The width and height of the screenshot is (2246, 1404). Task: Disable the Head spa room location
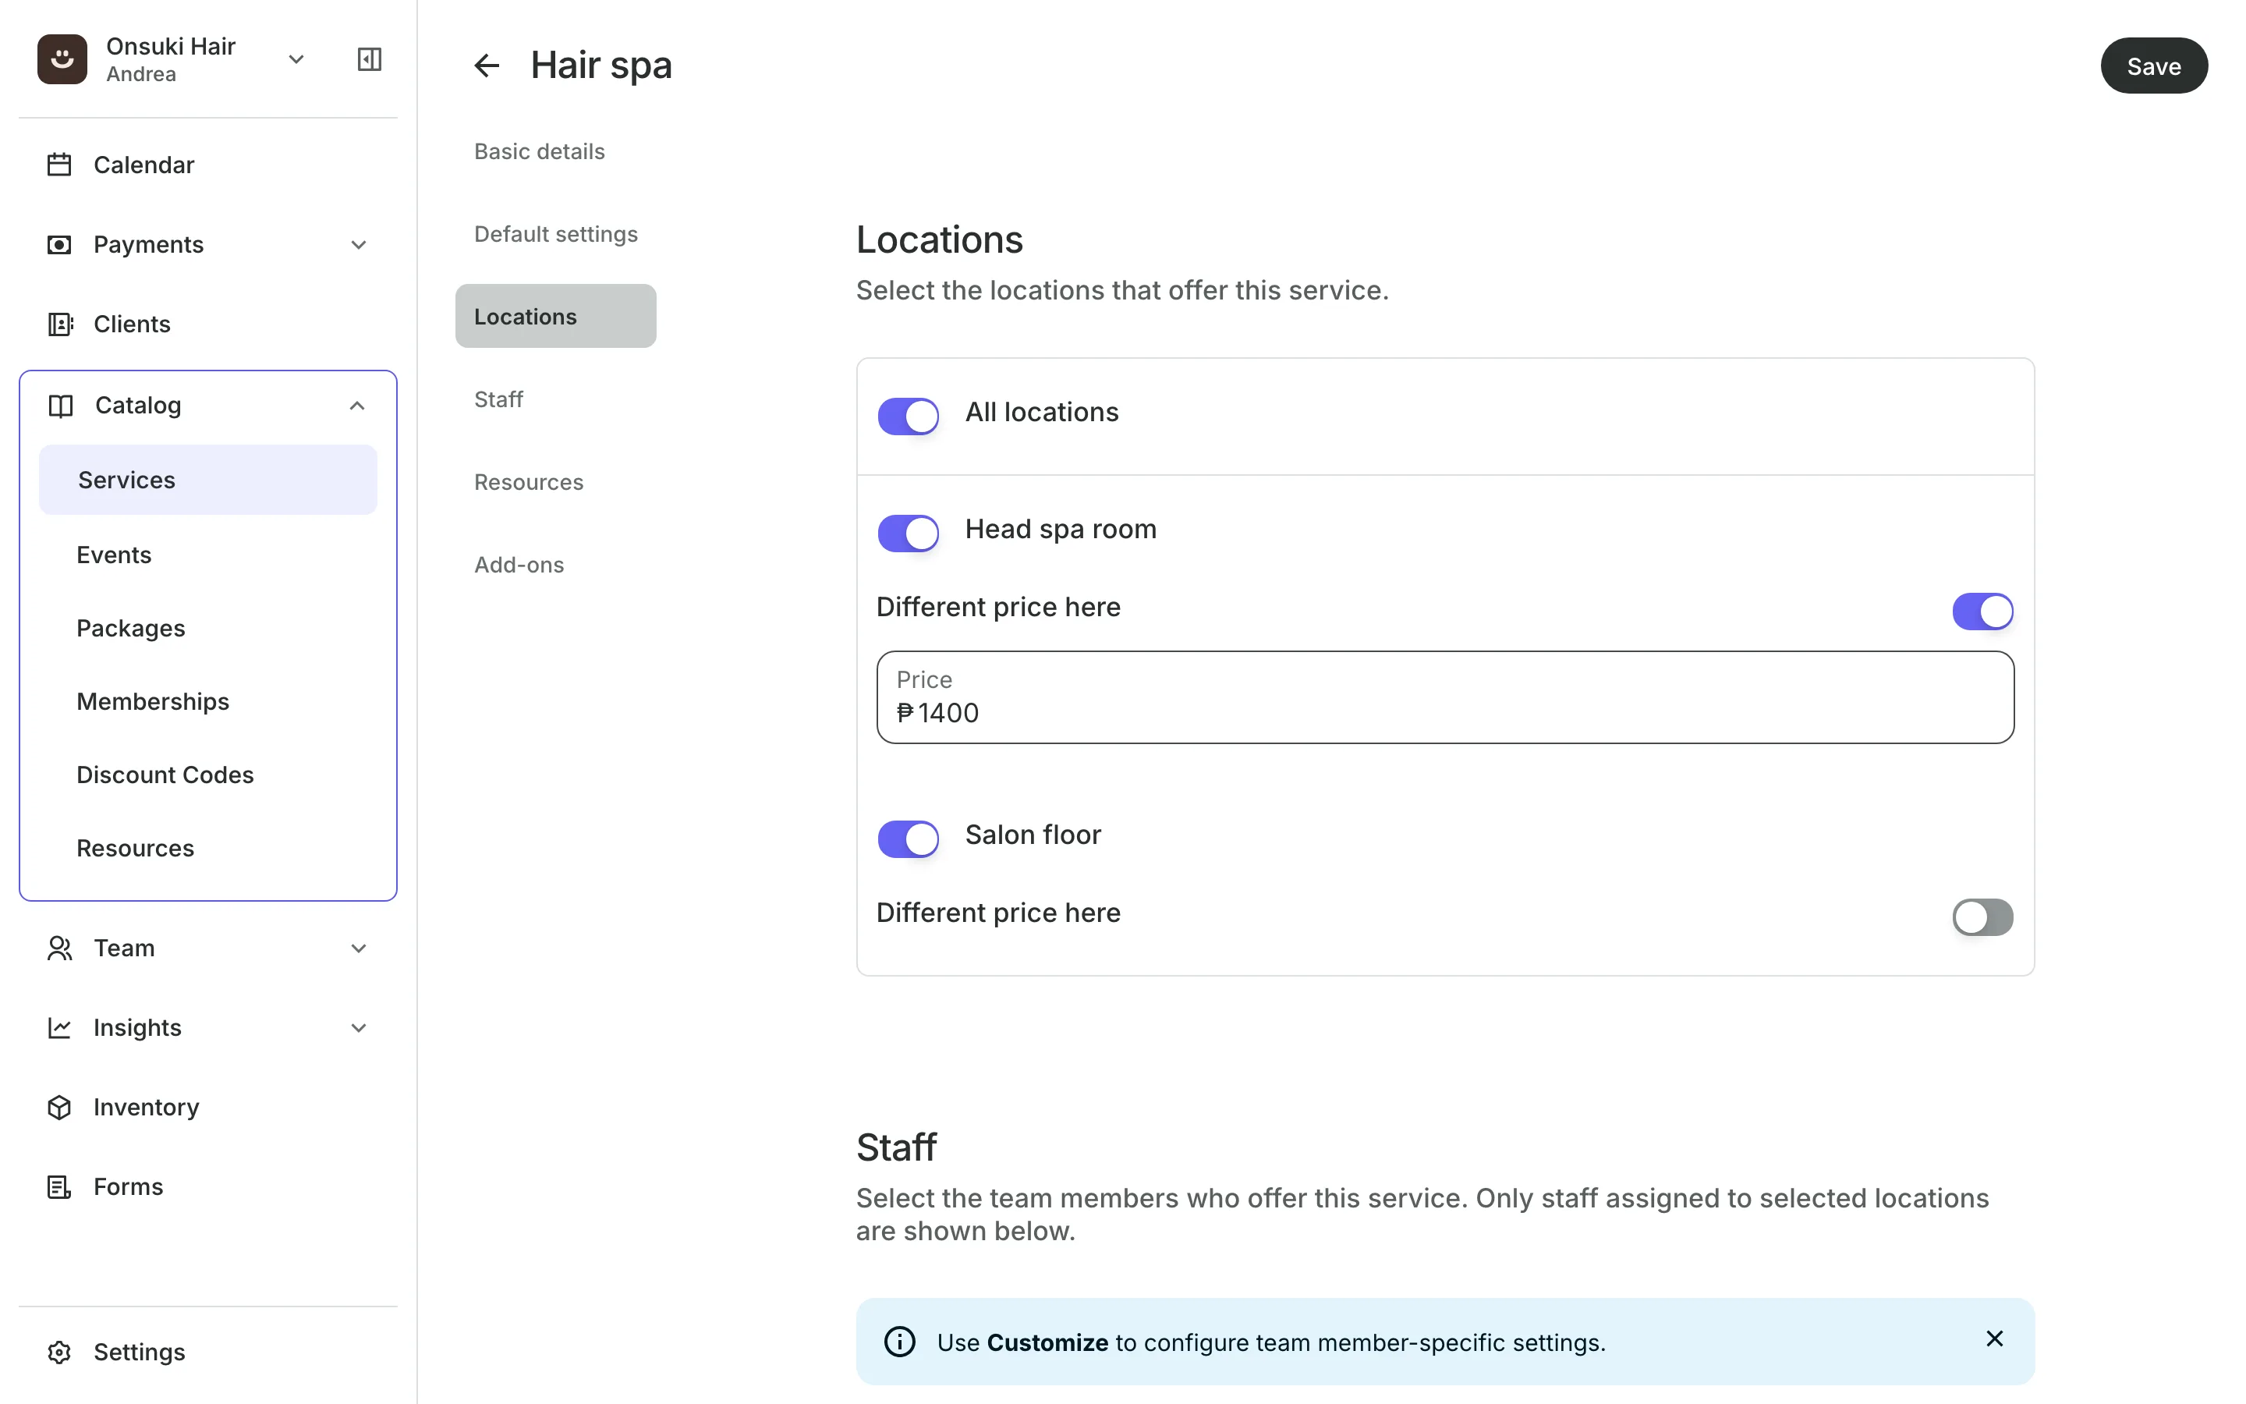pyautogui.click(x=909, y=533)
